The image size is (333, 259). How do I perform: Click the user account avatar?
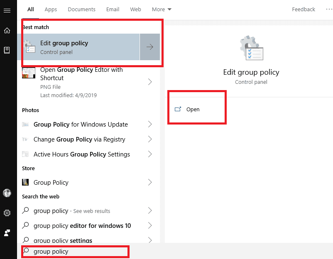pos(7,193)
